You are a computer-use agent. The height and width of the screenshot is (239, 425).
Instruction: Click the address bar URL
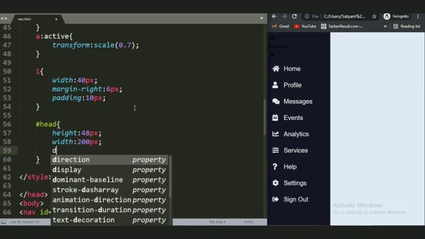click(344, 17)
